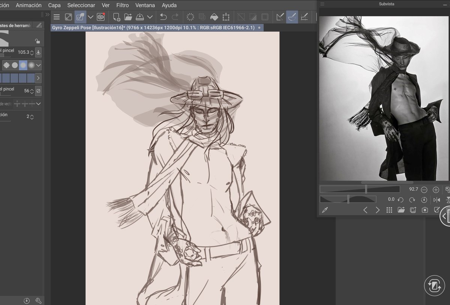This screenshot has width=450, height=305.
Task: Open Clip Studio spiral icon with red dot
Action: click(x=101, y=17)
